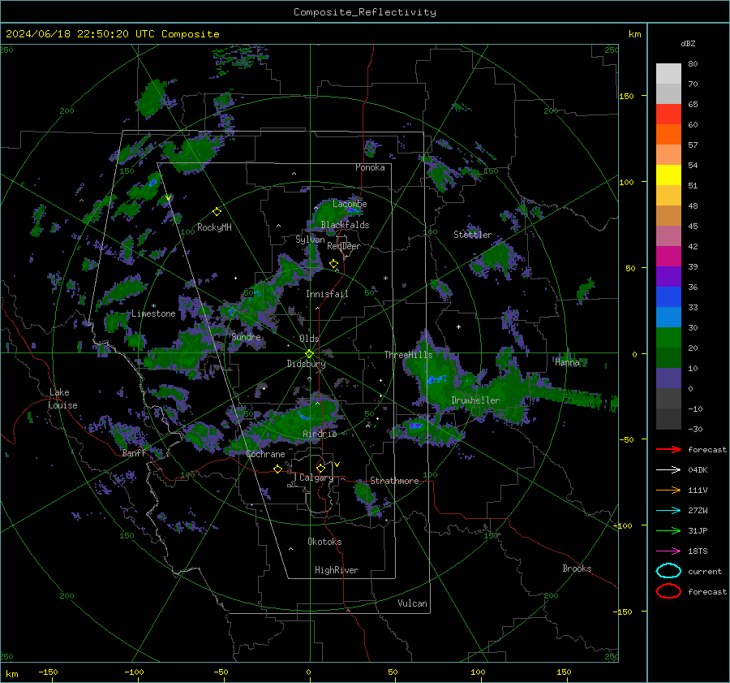Click the yellow diamond marker near RedDeer
Viewport: 730px width, 683px height.
click(333, 264)
